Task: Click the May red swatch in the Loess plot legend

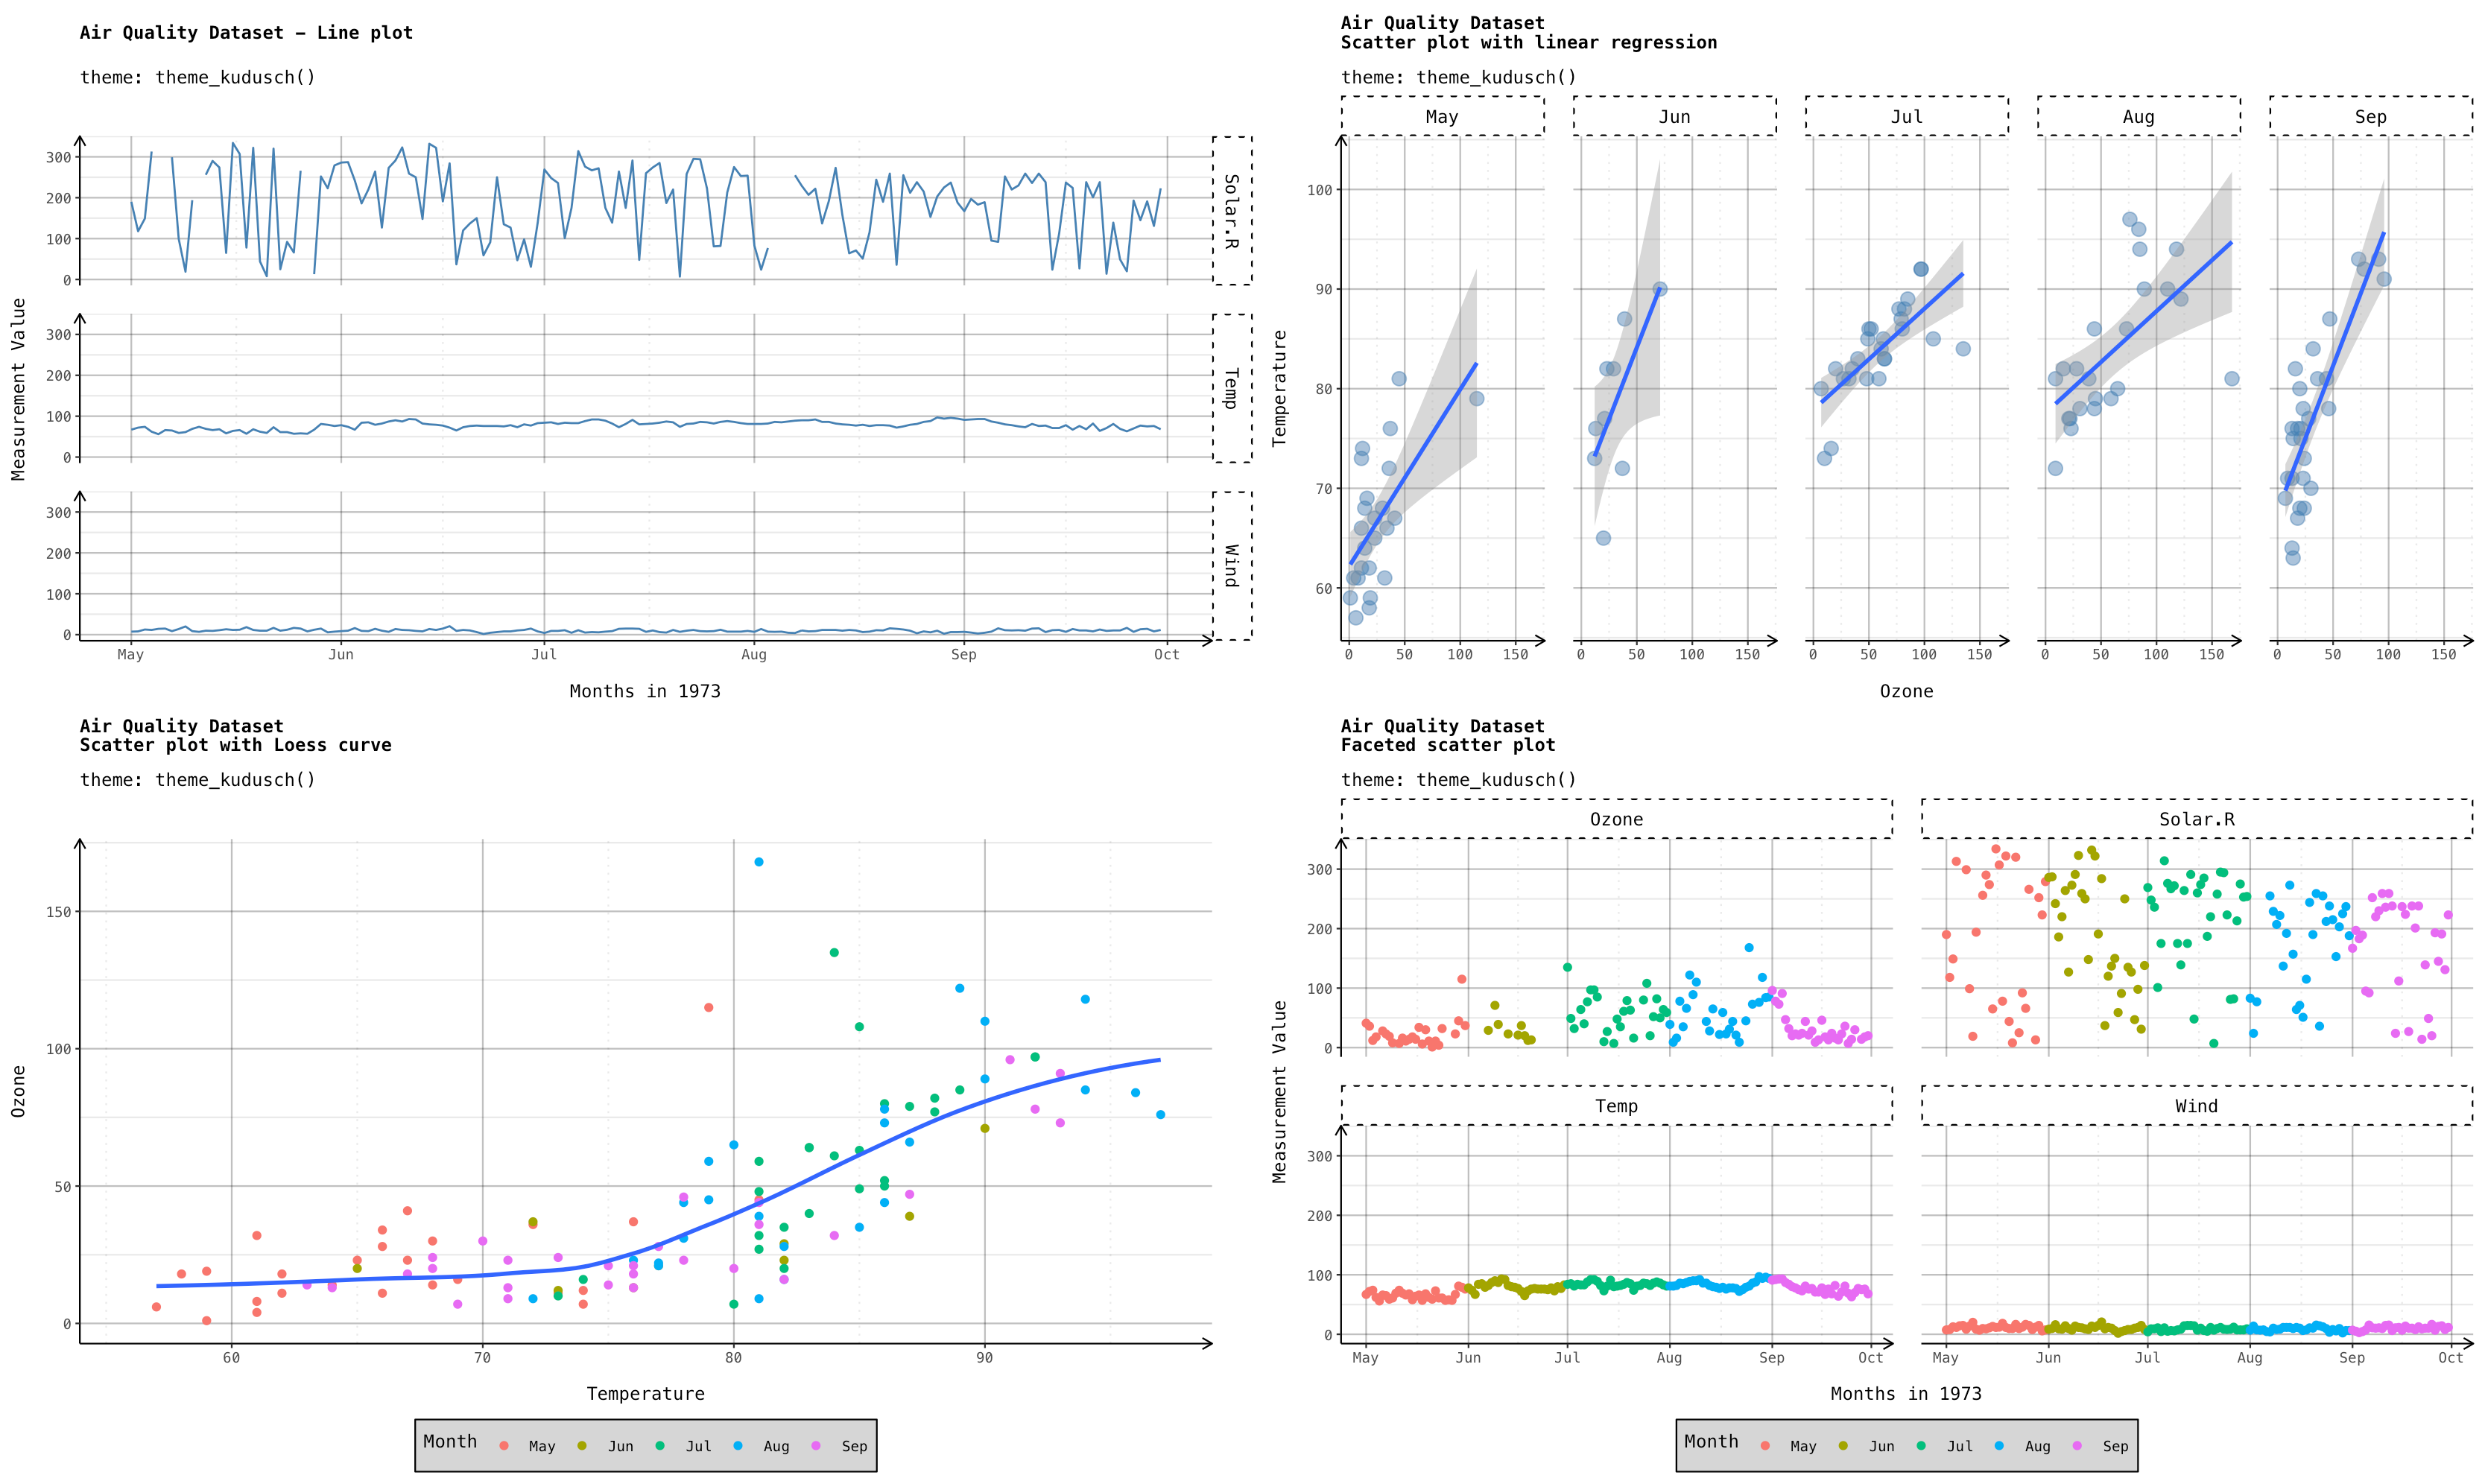Action: [x=504, y=1446]
